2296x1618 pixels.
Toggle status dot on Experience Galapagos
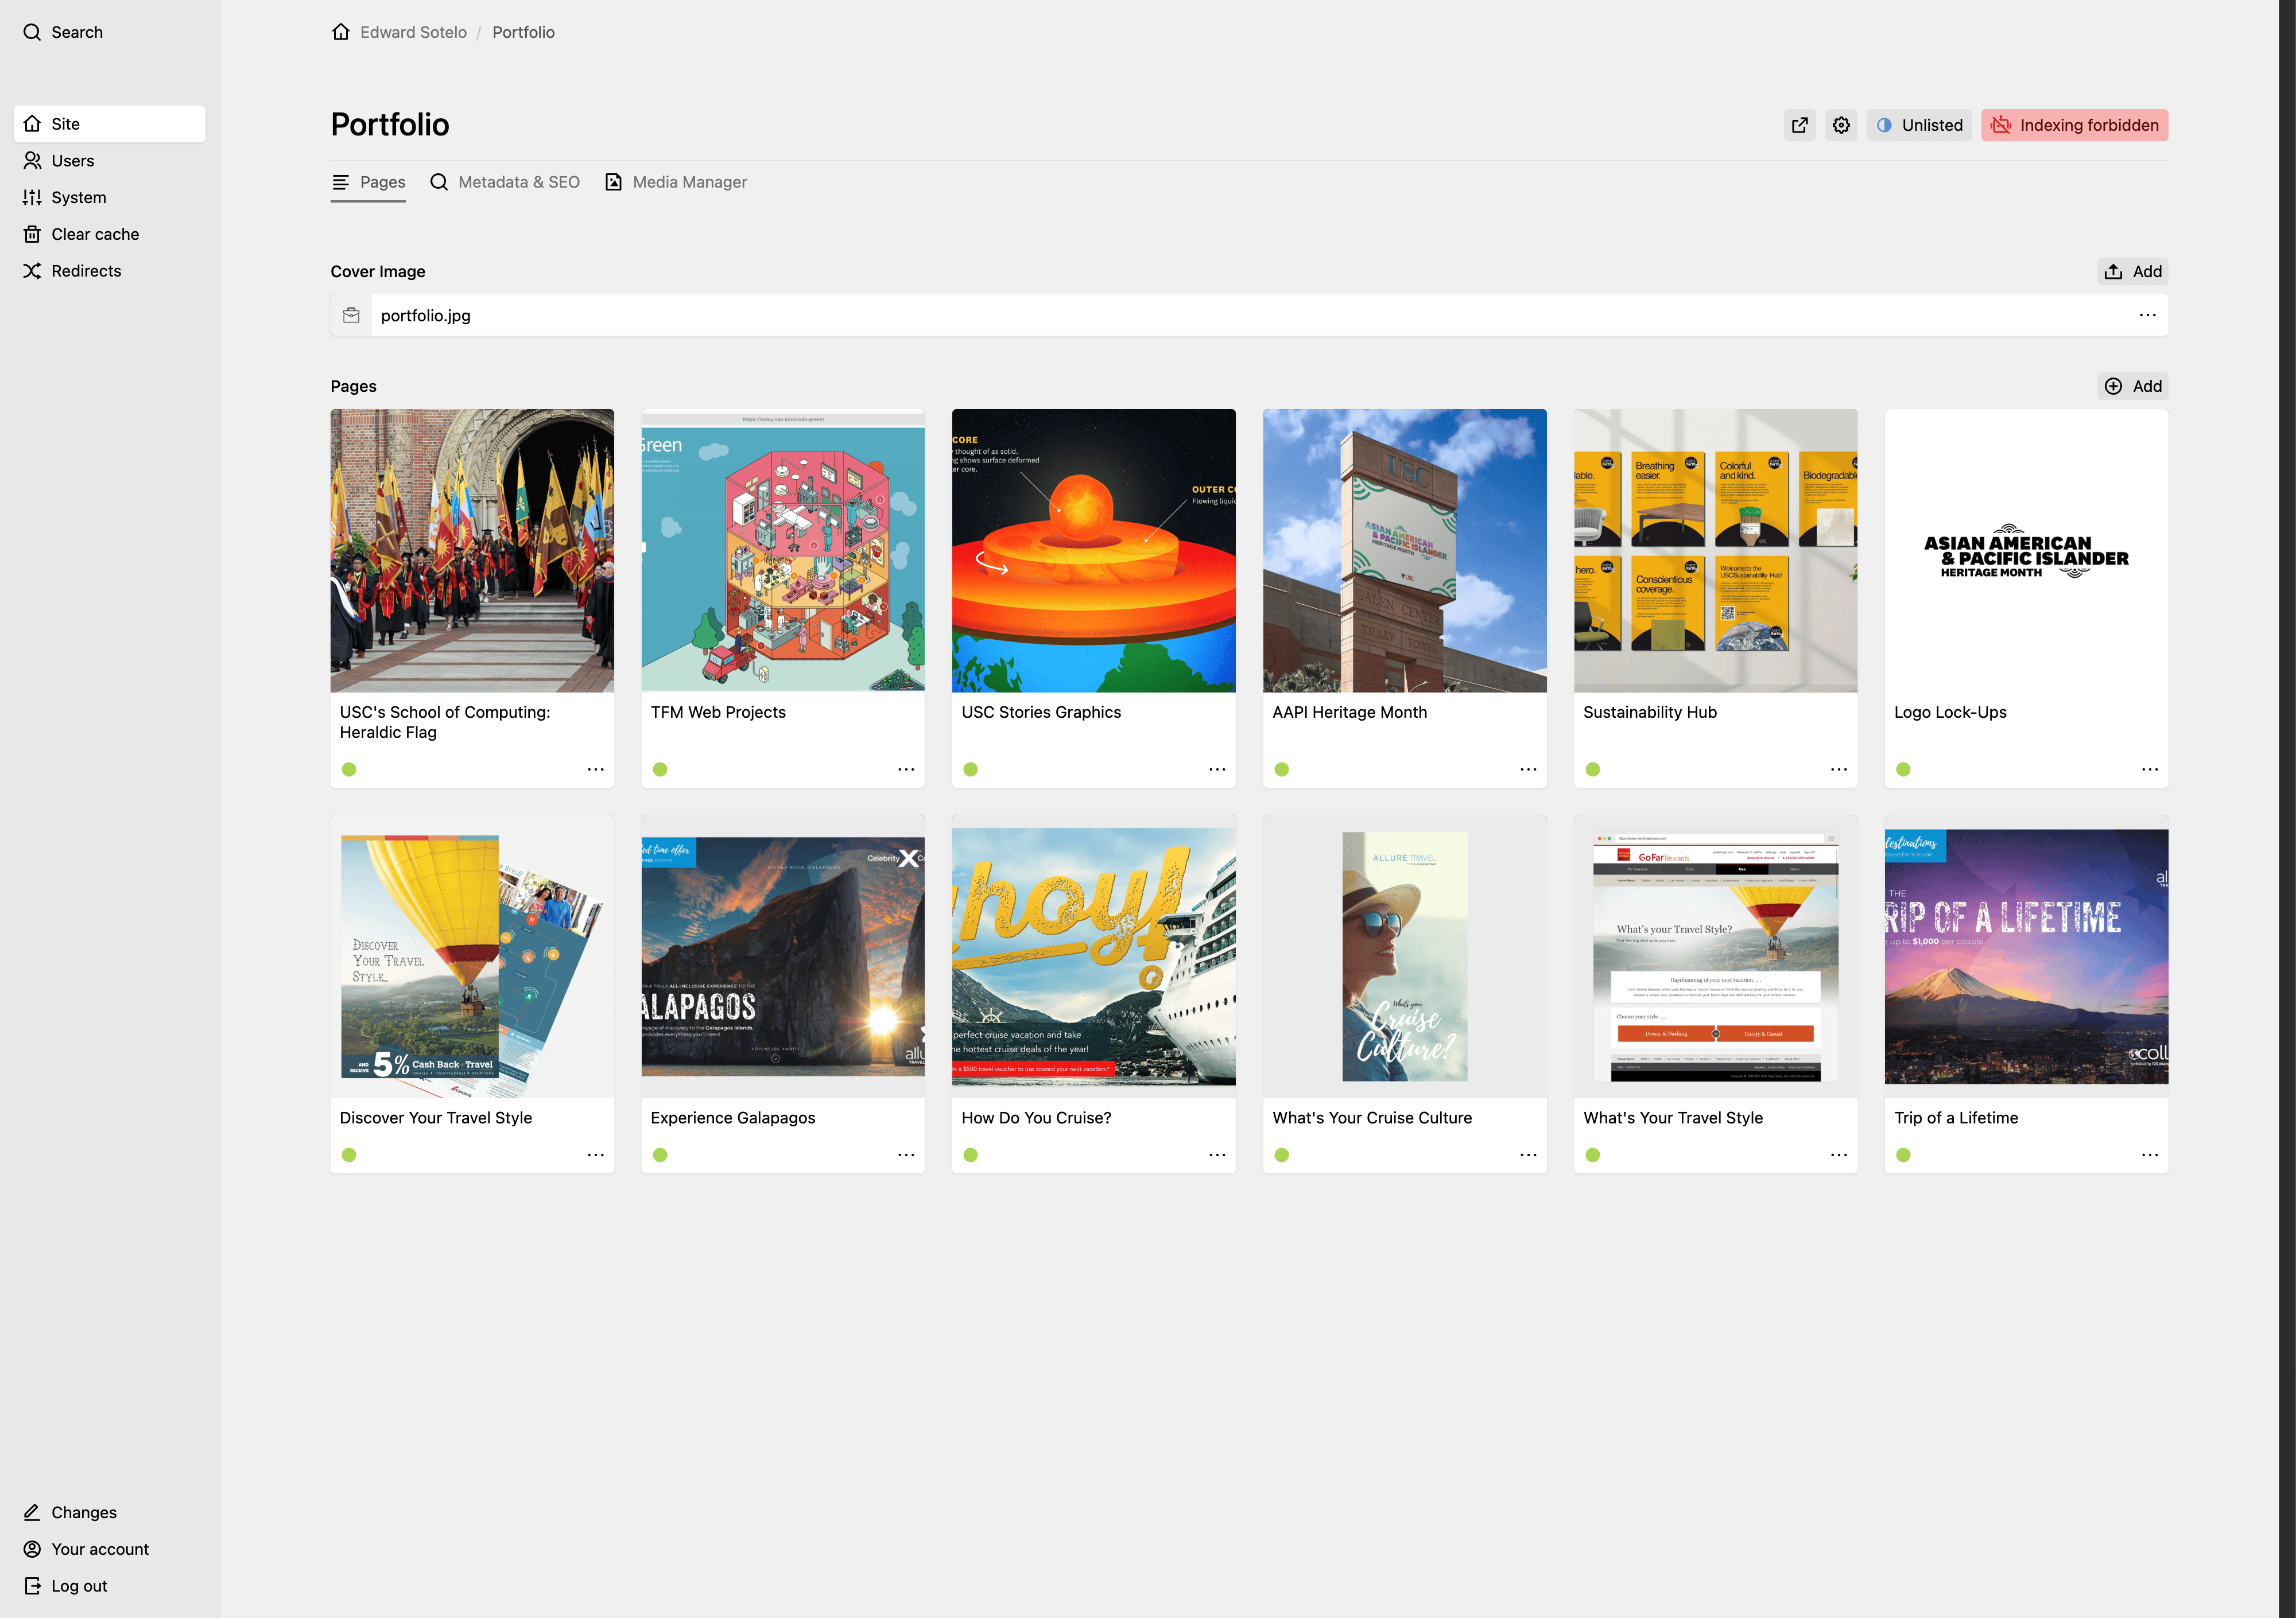[x=660, y=1156]
